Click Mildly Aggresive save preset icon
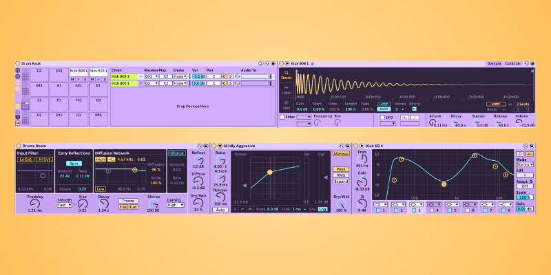The height and width of the screenshot is (275, 551). pyautogui.click(x=348, y=146)
